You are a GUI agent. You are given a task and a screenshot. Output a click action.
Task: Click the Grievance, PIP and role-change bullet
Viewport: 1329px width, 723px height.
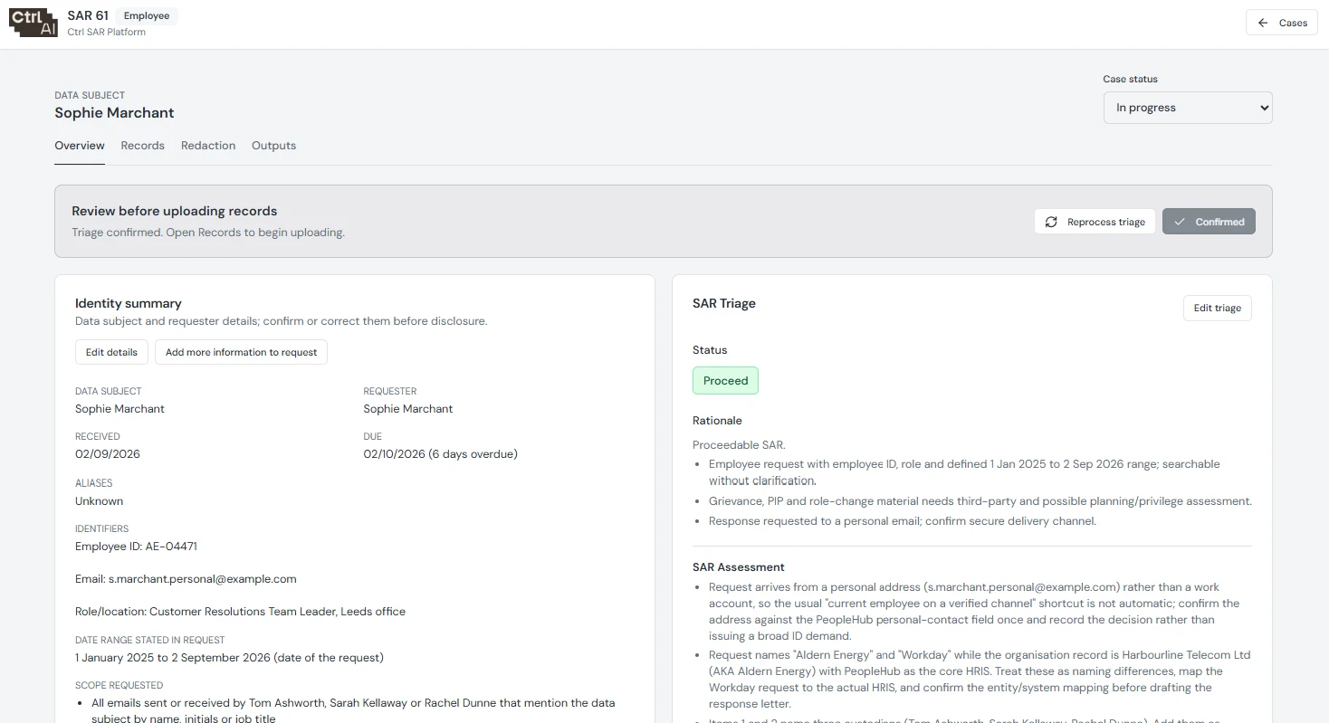tap(980, 501)
